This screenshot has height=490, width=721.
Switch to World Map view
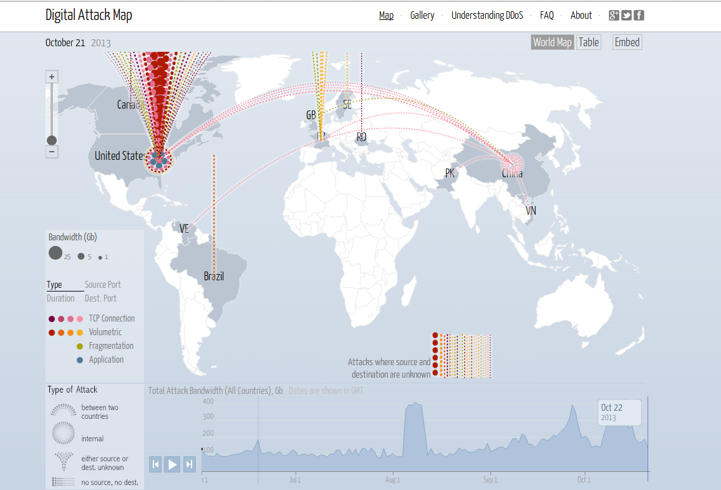click(x=552, y=42)
